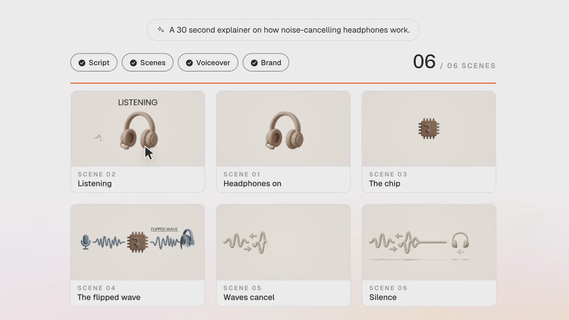This screenshot has width=569, height=320.
Task: Select the Scene 02 Listening thumbnail
Action: [x=138, y=129]
